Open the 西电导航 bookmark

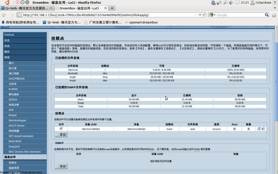pos(20,22)
